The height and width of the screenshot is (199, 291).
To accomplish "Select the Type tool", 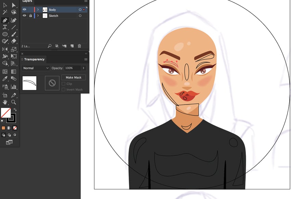I will (x=5, y=27).
